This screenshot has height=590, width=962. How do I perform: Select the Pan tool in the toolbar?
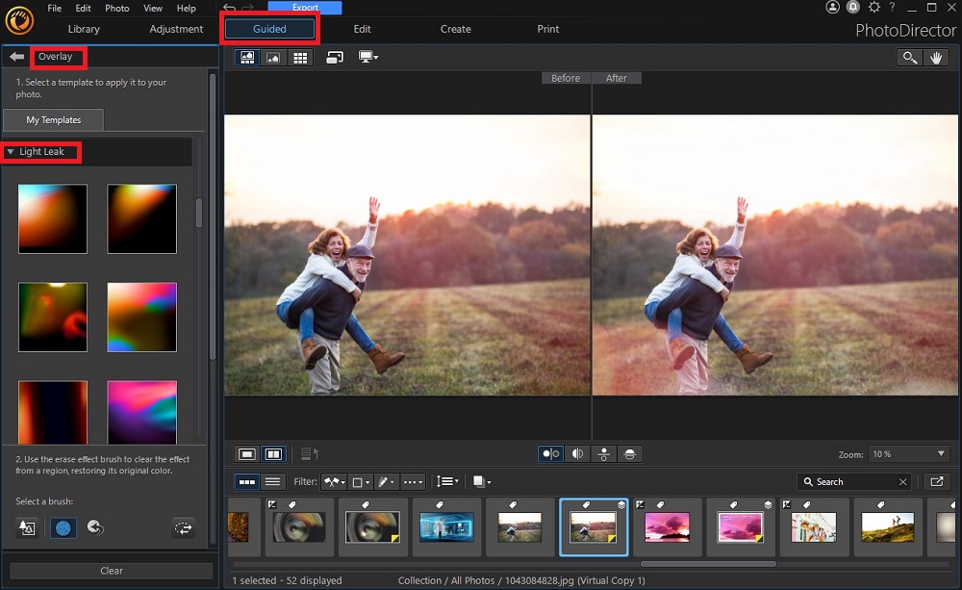(935, 57)
